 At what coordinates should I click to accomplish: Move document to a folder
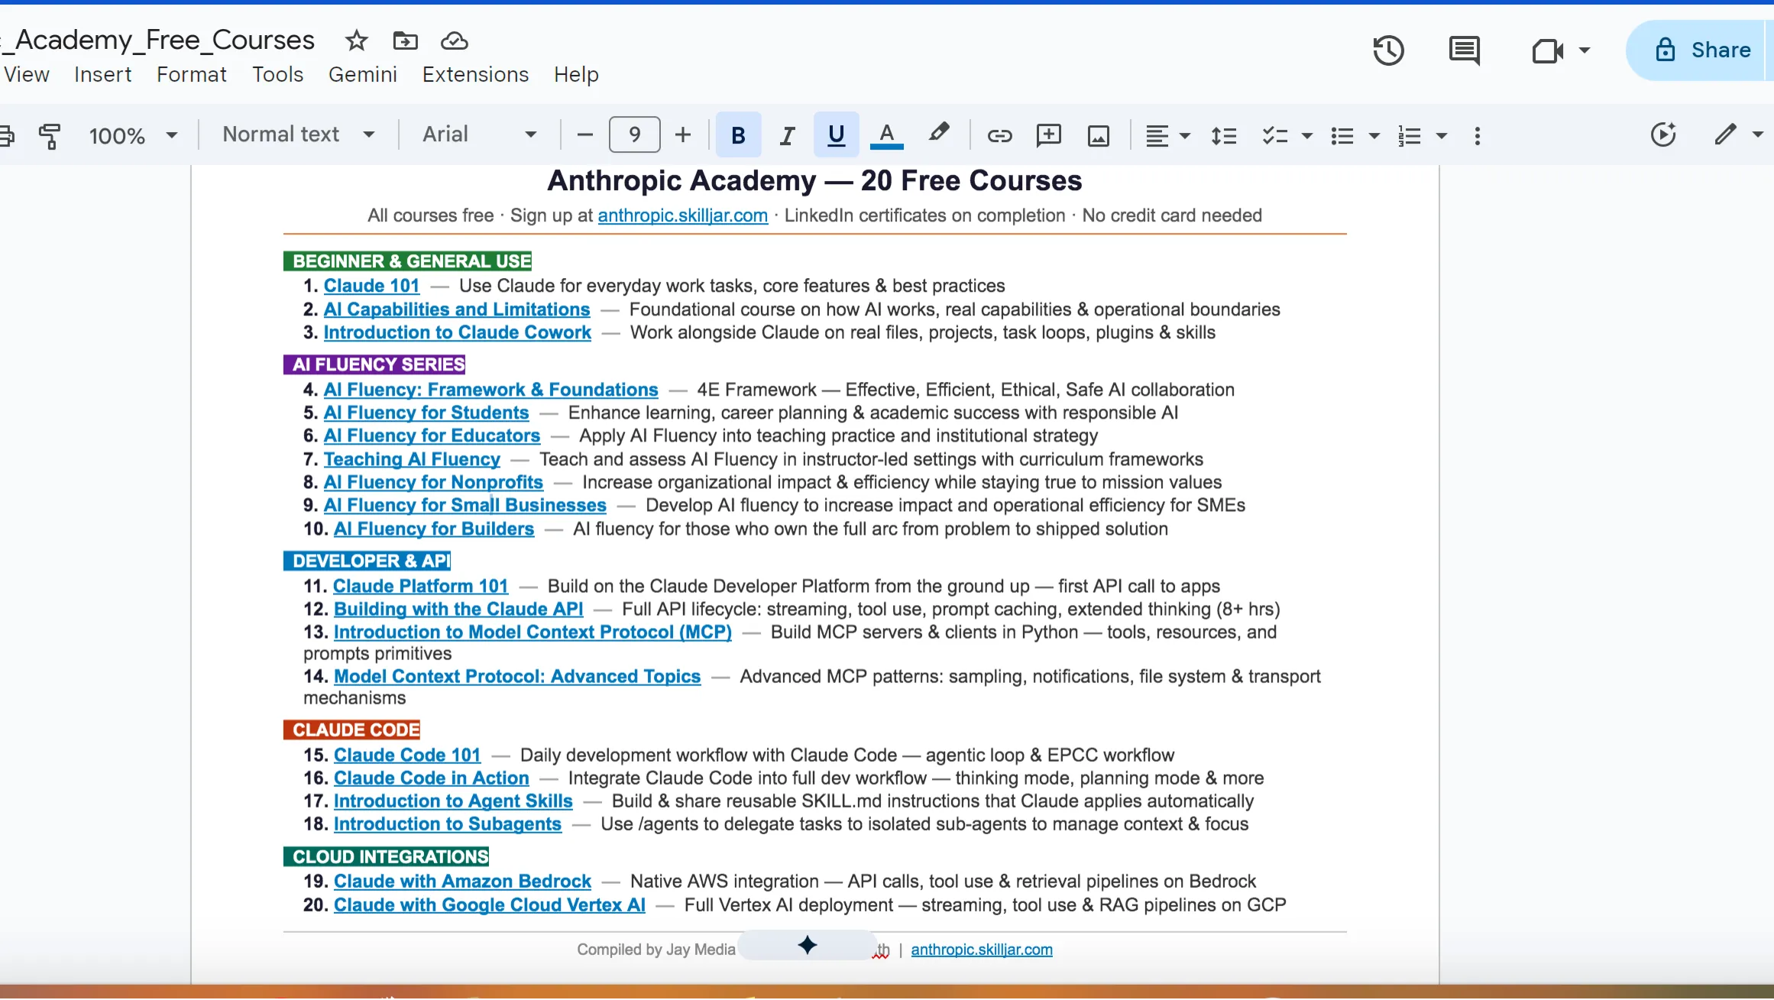pyautogui.click(x=405, y=40)
